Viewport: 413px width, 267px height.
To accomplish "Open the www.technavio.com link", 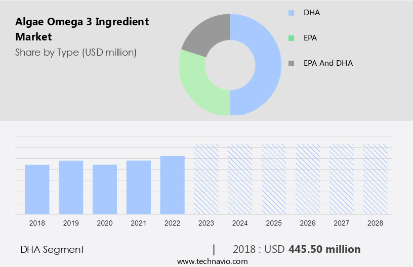I will click(212, 261).
